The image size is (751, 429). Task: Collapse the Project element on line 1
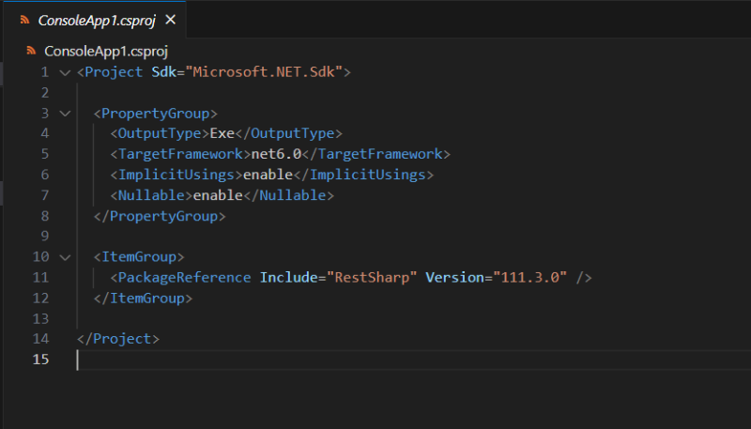64,72
